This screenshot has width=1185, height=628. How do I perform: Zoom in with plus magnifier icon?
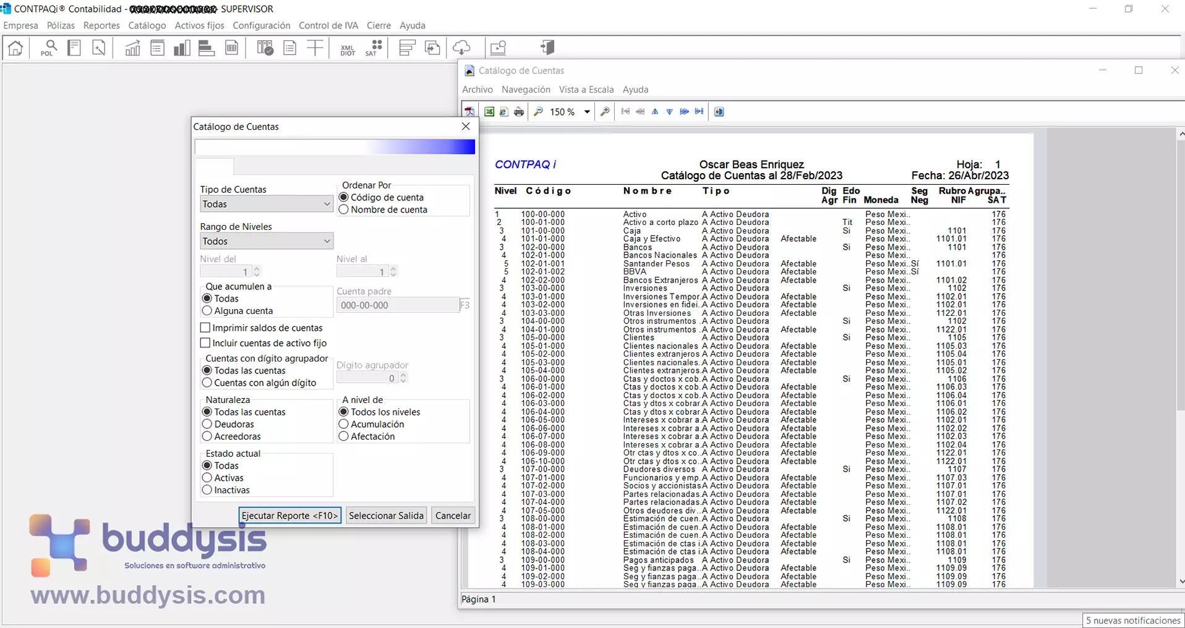pos(605,112)
